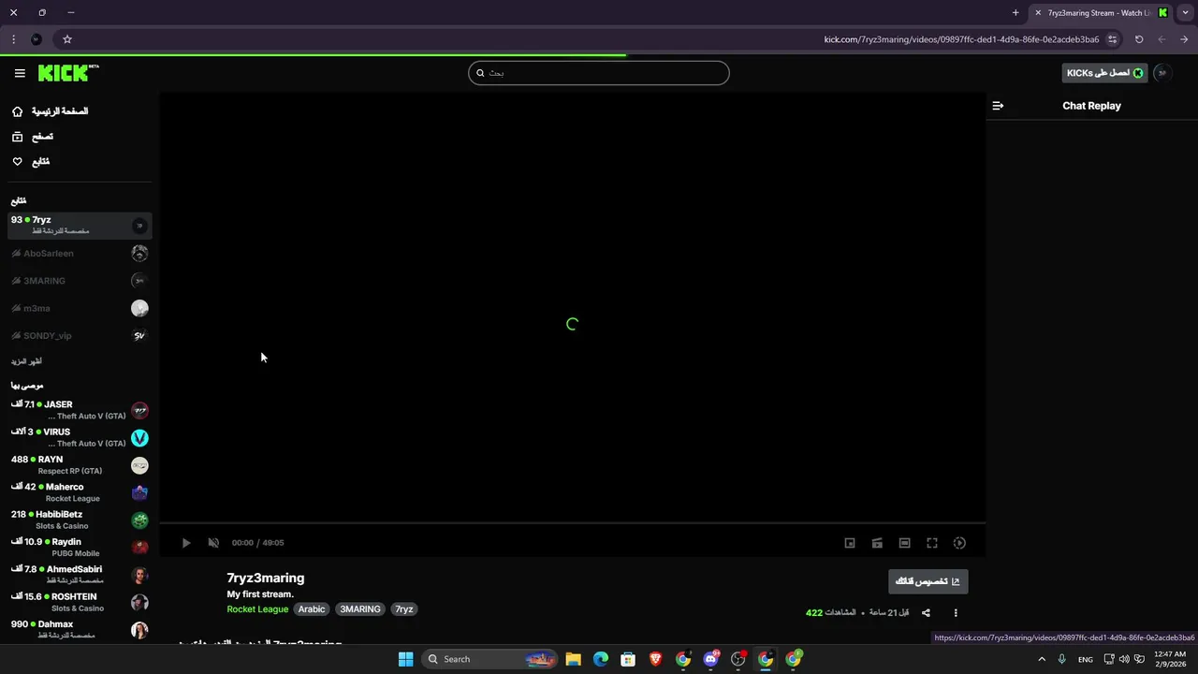
Task: Open recommended channel VIRUS
Action: [x=80, y=438]
